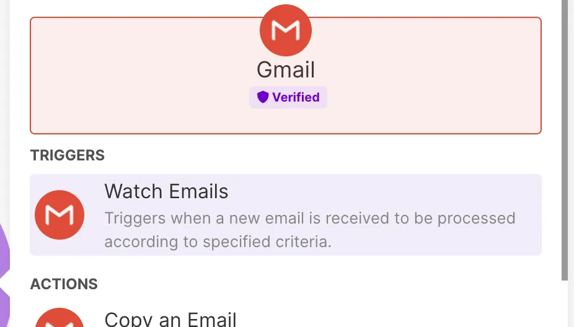574x327 pixels.
Task: Click the vertical scrollbar thumb
Action: click(x=564, y=136)
